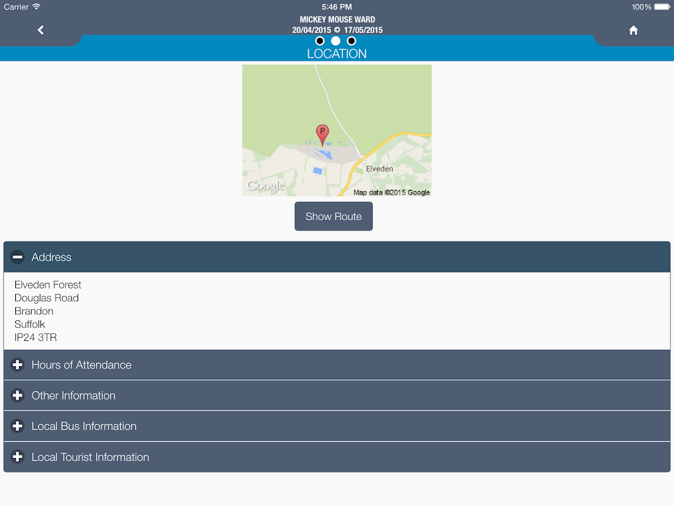
Task: Click Map data ©2015 Google text
Action: pos(392,192)
